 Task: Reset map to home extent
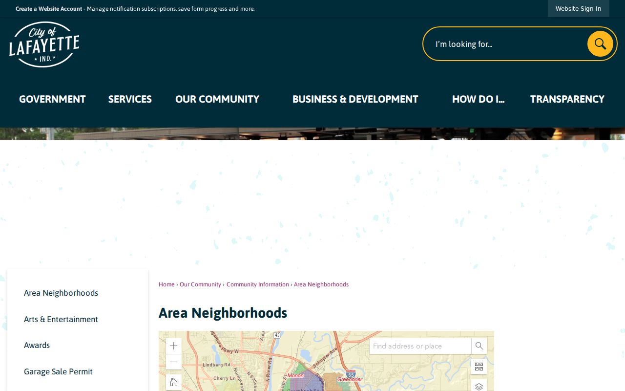point(174,382)
